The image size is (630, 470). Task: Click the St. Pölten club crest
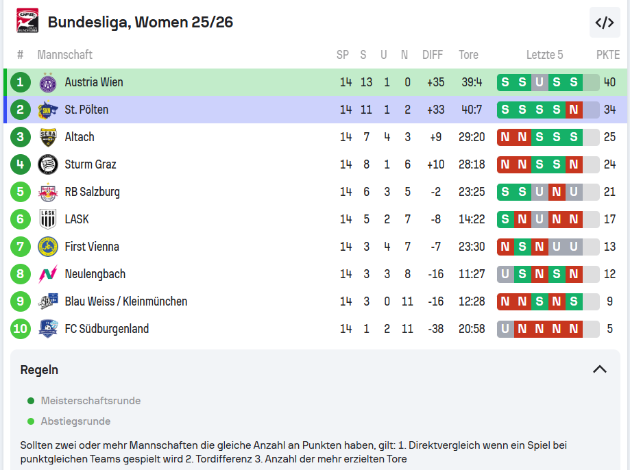coord(48,110)
